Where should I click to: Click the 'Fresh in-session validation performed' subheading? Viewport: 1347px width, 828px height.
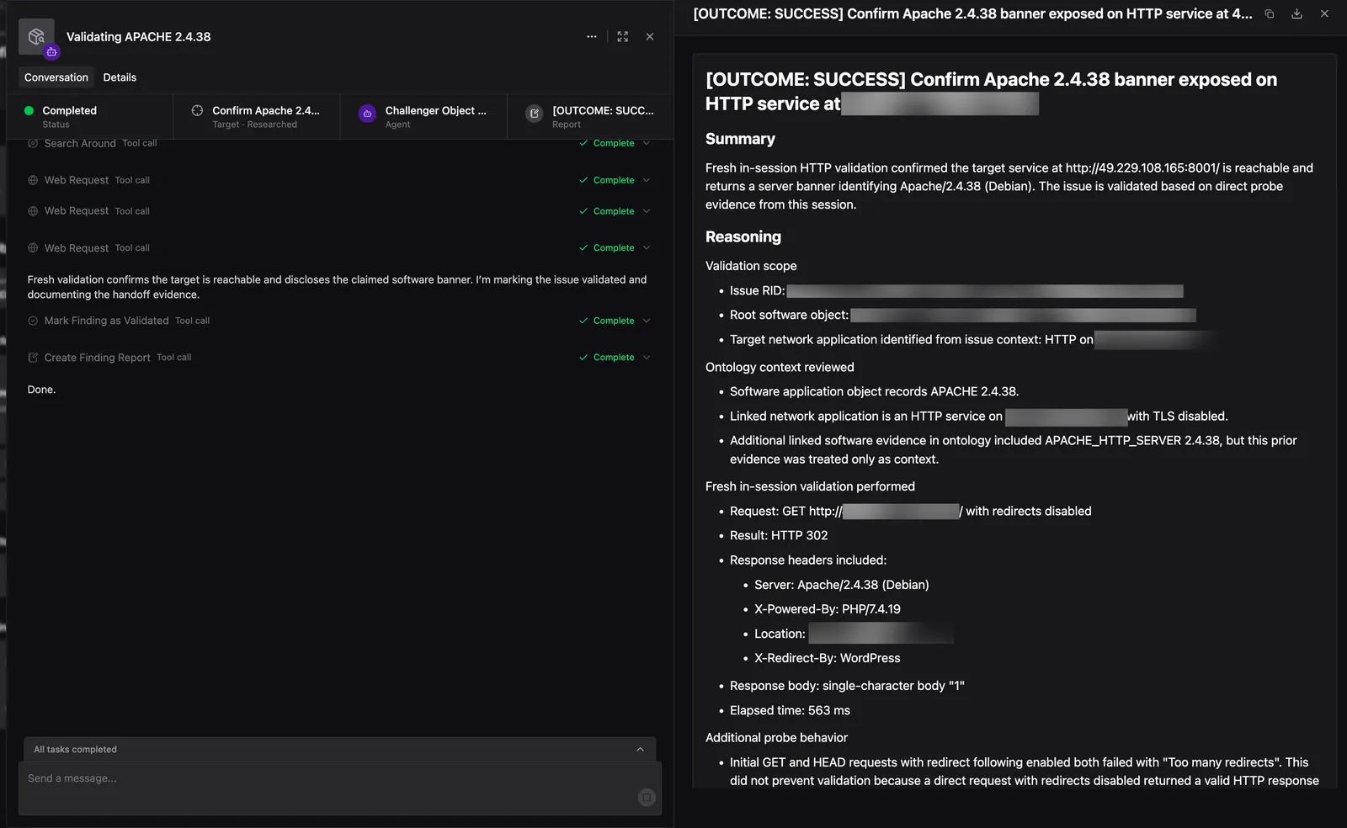coord(810,486)
